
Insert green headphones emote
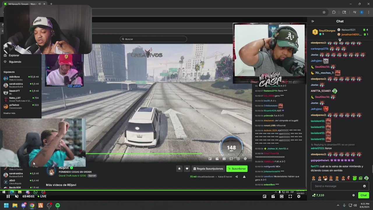click(x=366, y=178)
